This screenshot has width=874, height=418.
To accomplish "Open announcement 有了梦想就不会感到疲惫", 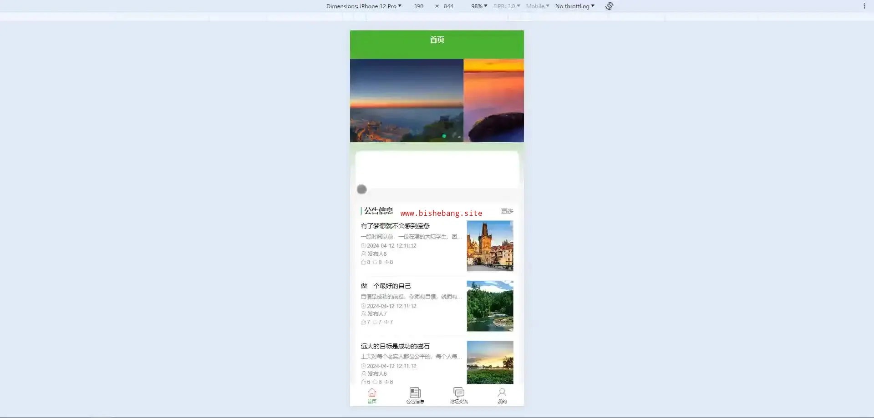I will (395, 226).
